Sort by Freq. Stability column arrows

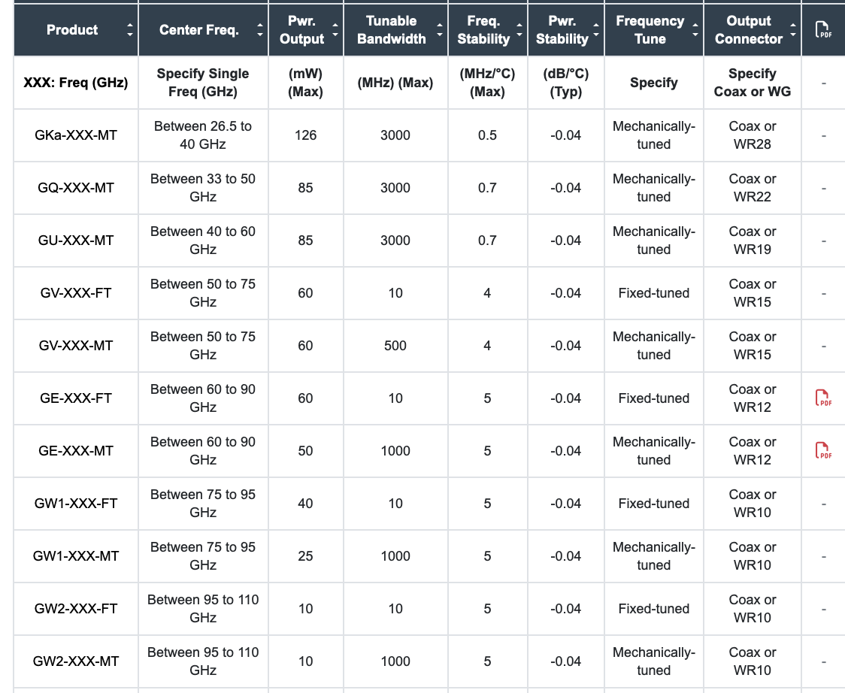[x=520, y=30]
